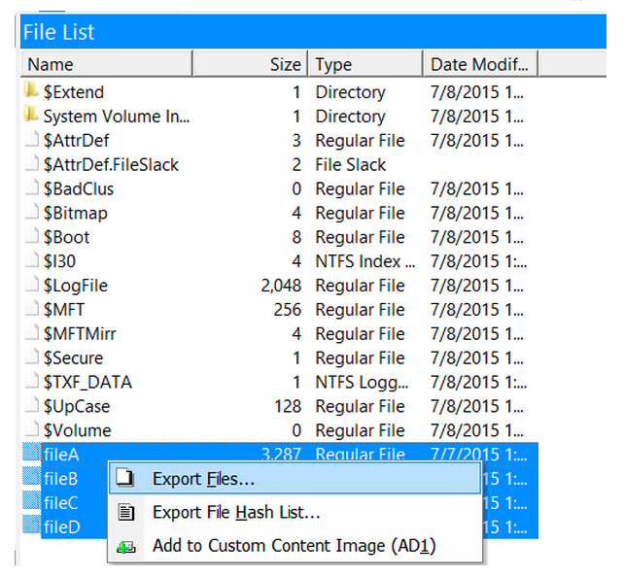
Task: Click the highlighted icon beside fileA
Action: pyautogui.click(x=31, y=453)
